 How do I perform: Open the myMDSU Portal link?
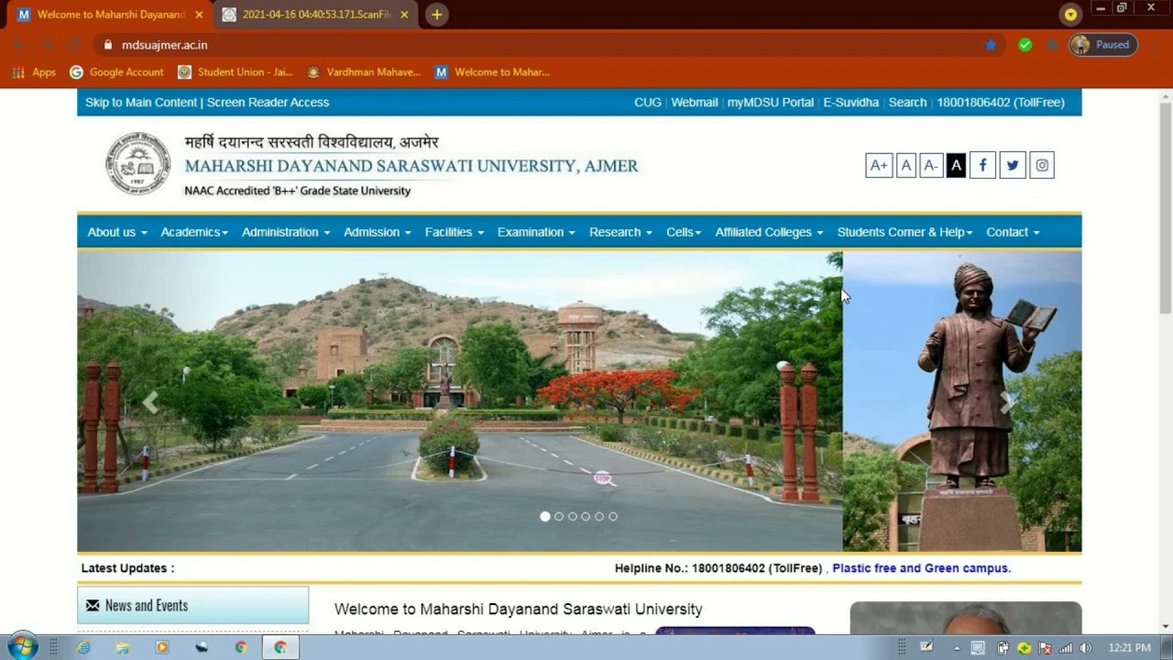[771, 103]
